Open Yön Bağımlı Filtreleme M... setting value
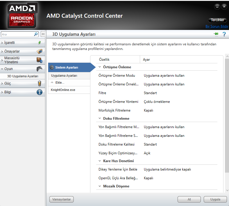 coord(164,127)
